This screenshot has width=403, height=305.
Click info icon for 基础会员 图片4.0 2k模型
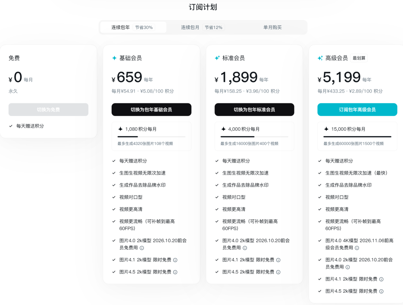click(x=142, y=248)
